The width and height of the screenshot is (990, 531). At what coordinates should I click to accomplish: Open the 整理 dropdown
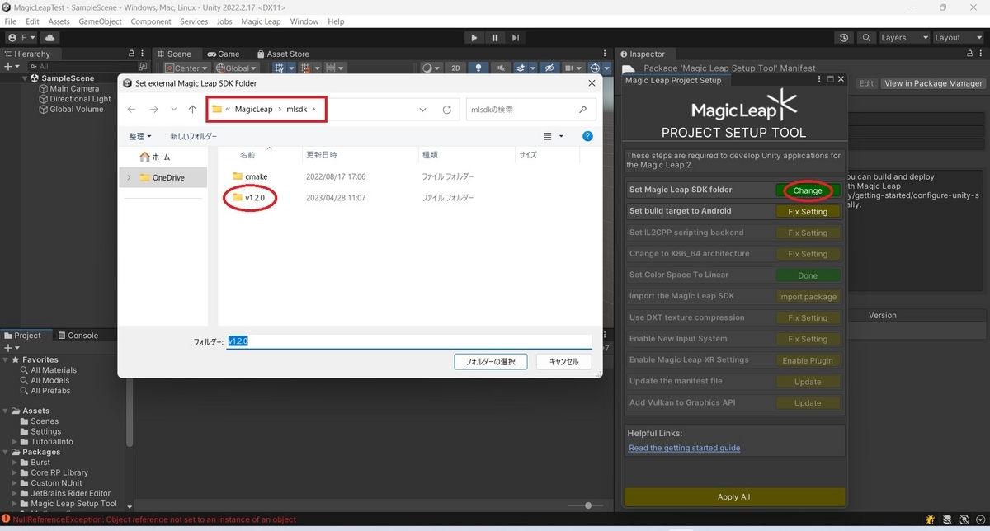[x=139, y=136]
